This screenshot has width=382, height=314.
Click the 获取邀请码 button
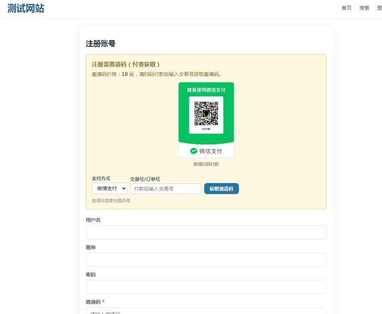[222, 189]
